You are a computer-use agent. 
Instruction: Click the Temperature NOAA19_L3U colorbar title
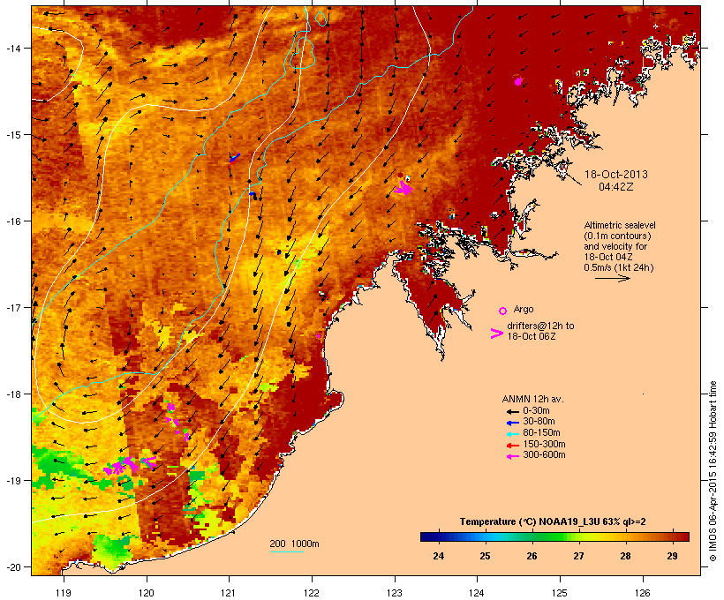[x=553, y=521]
